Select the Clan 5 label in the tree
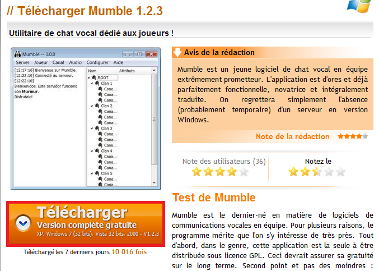The image size is (379, 271). (106, 173)
